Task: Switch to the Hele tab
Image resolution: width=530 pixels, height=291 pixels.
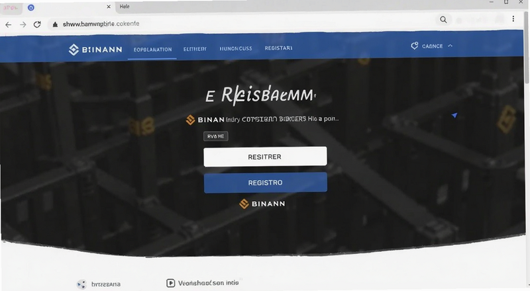Action: pyautogui.click(x=125, y=7)
